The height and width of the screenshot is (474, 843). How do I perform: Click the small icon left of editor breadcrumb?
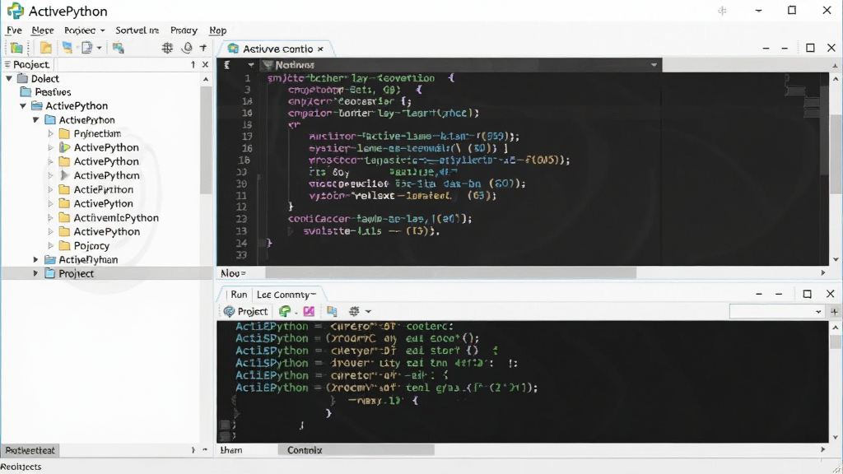coord(227,65)
